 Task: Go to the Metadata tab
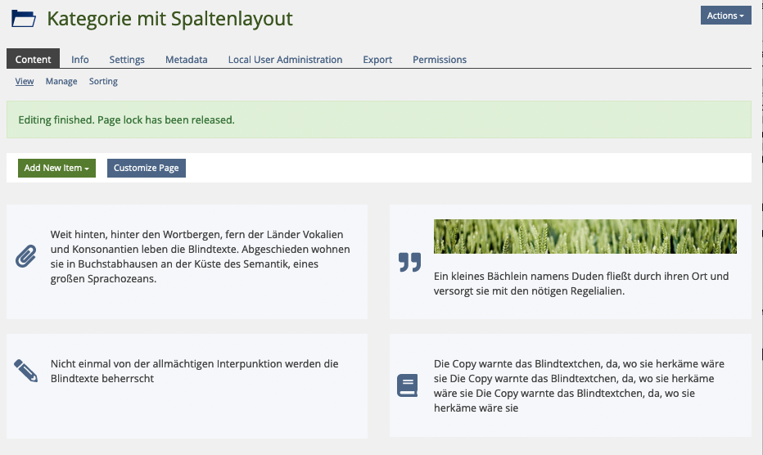coord(186,60)
